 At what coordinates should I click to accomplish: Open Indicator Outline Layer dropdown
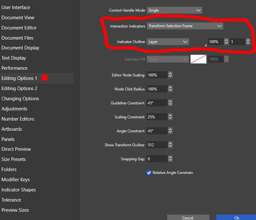(x=168, y=42)
